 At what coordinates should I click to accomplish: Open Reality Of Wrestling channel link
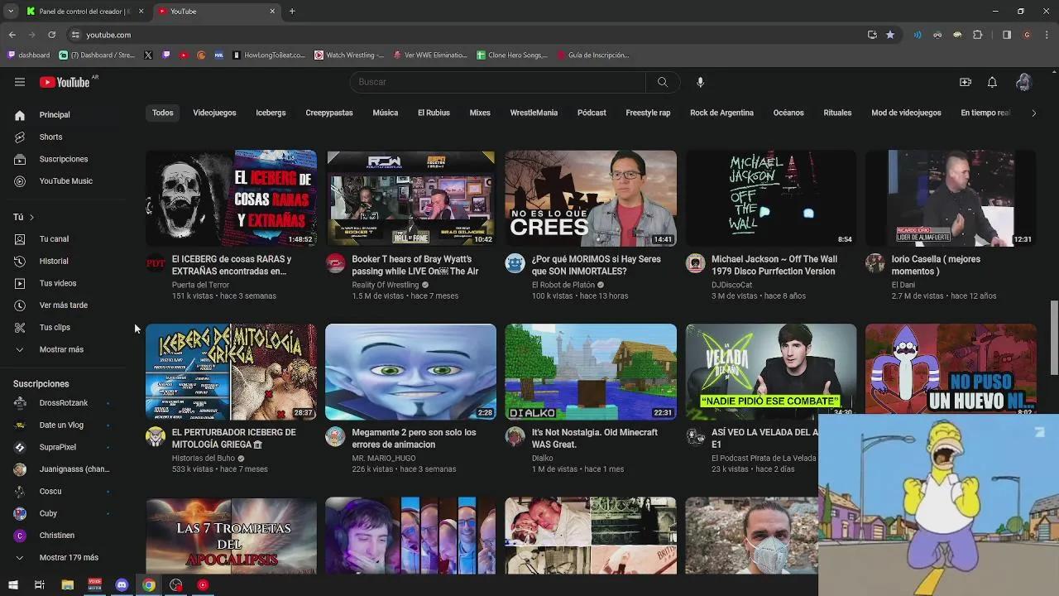[x=385, y=285]
